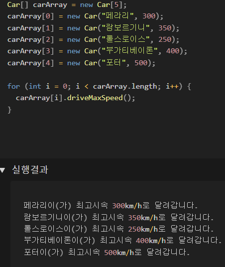Click the output line with 500km/h

pyautogui.click(x=107, y=252)
